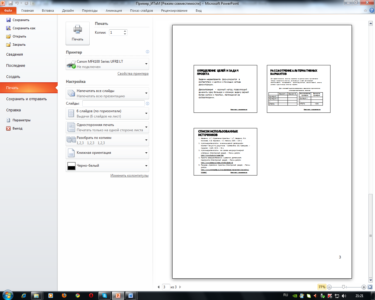Open Напечатать все слайды dropdown
The width and height of the screenshot is (375, 300).
[107, 93]
